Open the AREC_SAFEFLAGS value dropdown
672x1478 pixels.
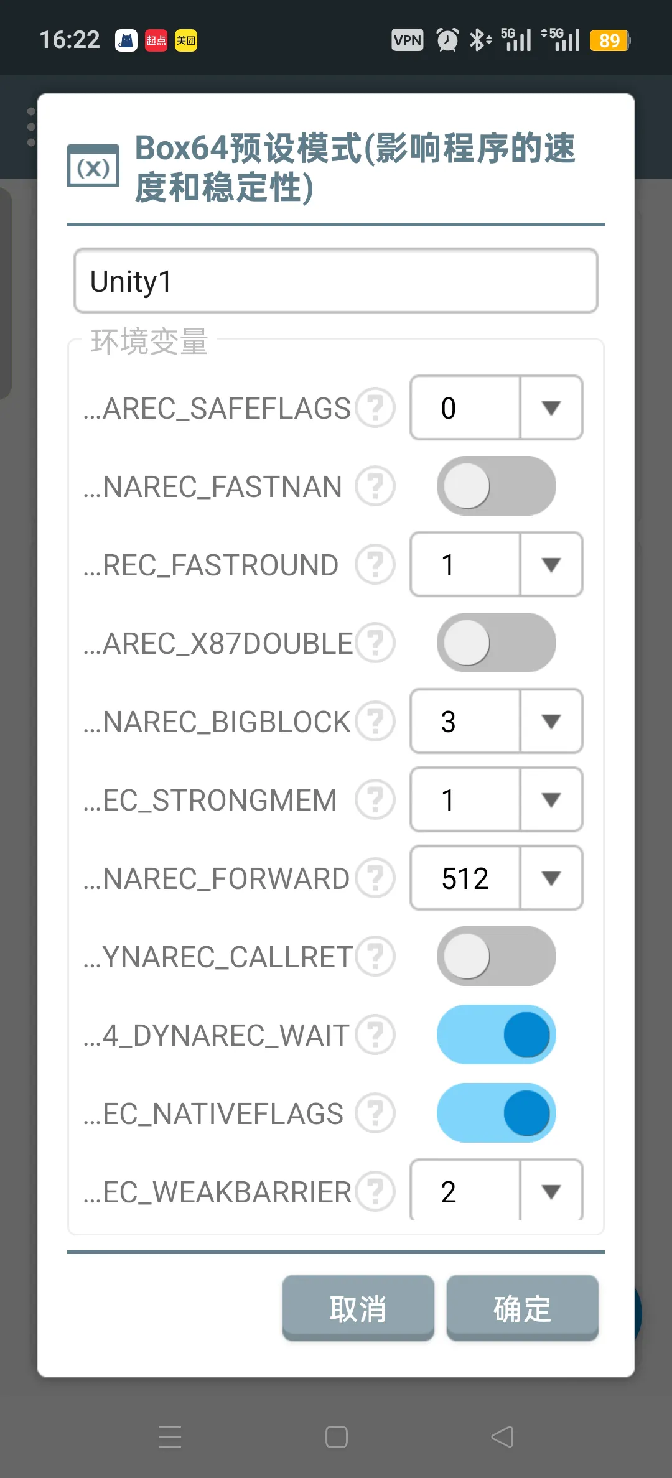(496, 408)
